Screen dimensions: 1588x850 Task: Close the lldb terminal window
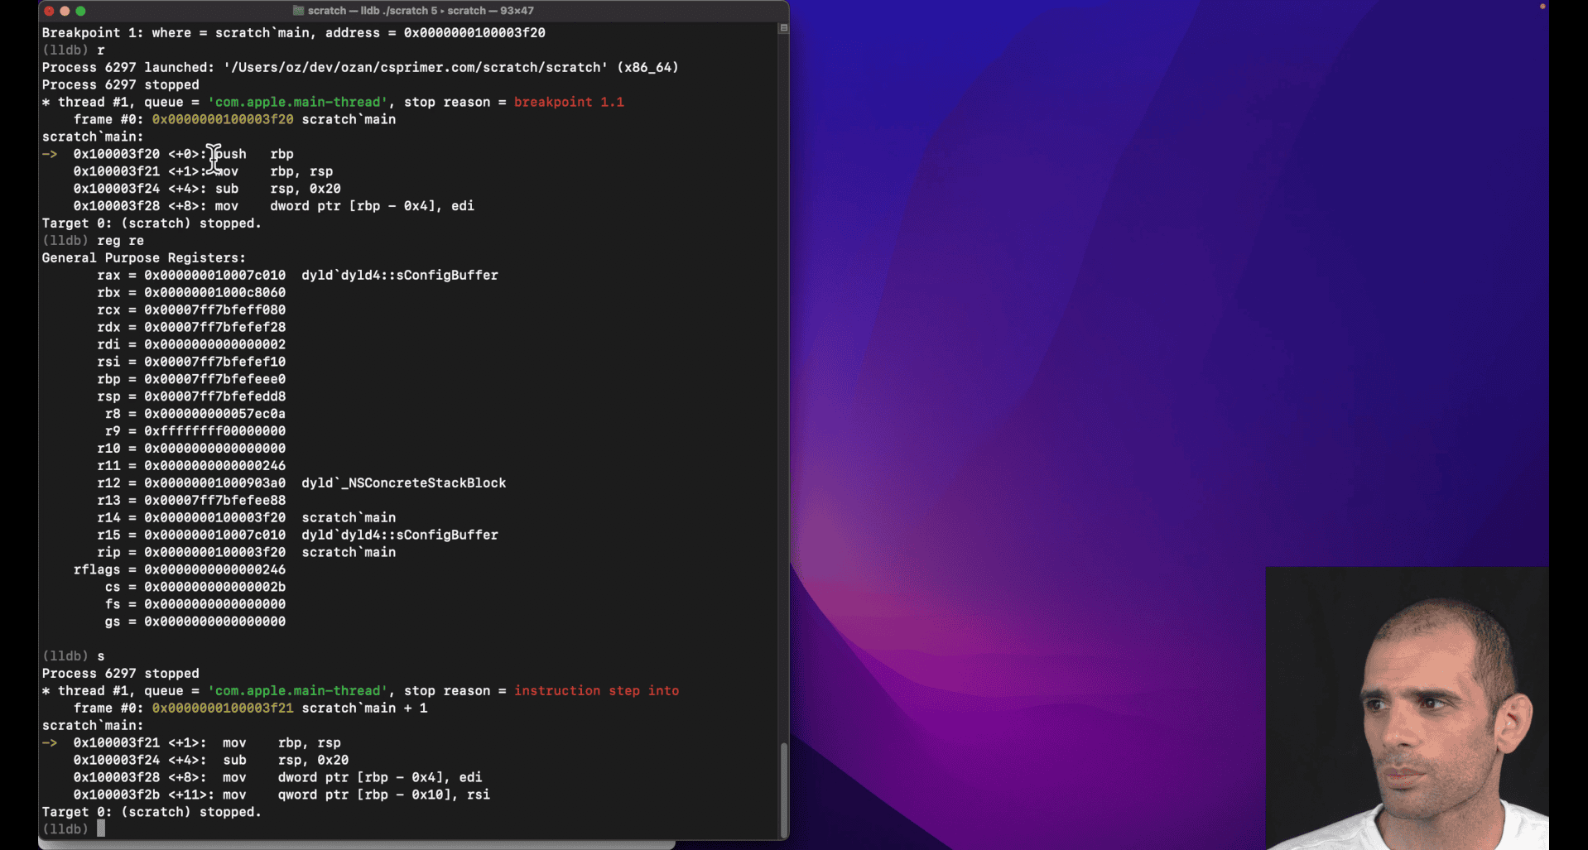[x=49, y=11]
